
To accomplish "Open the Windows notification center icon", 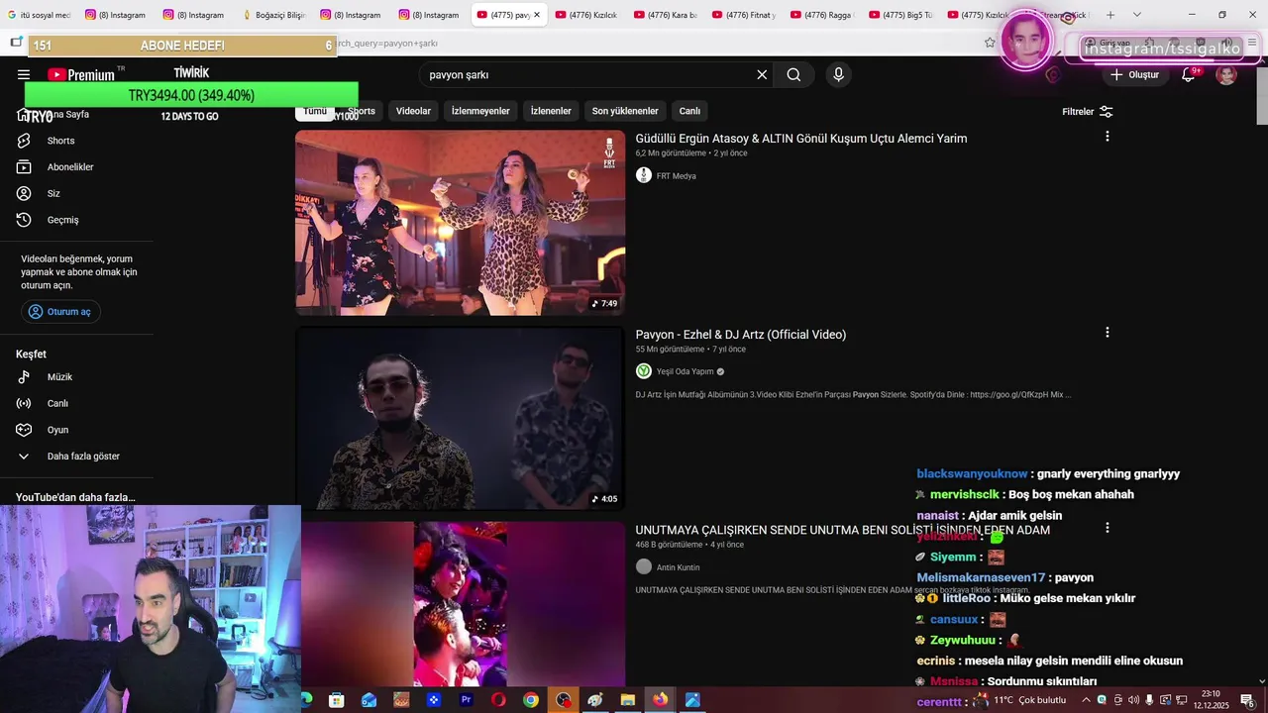I will coord(1248,700).
